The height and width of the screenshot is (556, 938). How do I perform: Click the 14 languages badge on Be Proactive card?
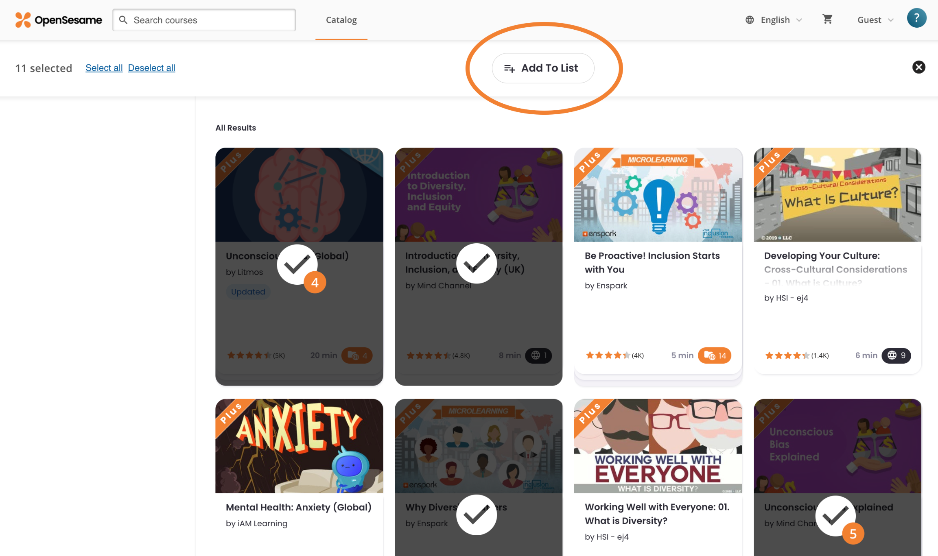tap(715, 355)
